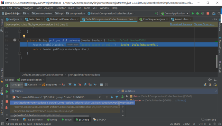Click the Step Into debugger icon
This screenshot has height=126, width=222.
(x=75, y=85)
